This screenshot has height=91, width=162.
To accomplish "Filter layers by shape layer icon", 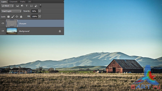I will coord(31,6).
